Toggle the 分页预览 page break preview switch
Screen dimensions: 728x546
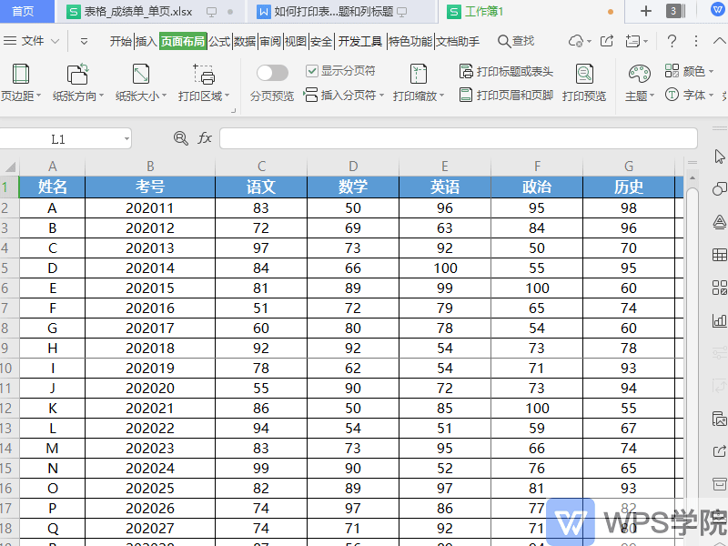coord(272,73)
